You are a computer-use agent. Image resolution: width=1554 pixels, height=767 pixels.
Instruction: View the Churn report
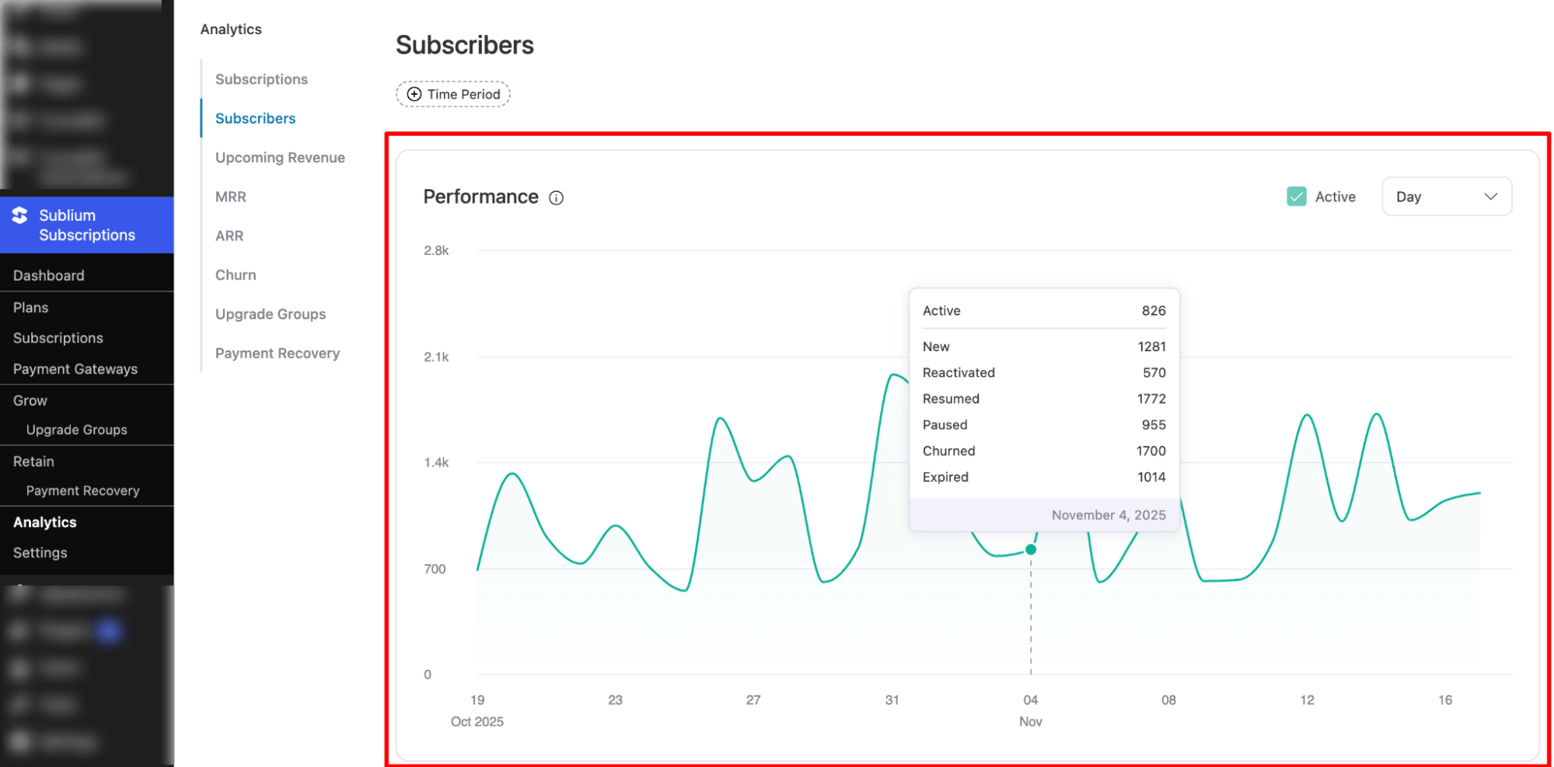(x=235, y=274)
